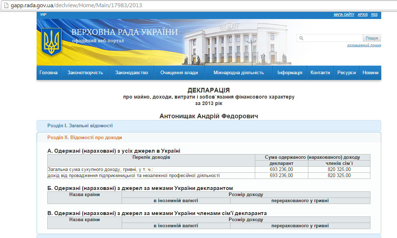The image size is (397, 238).
Task: Go to Новини section
Action: click(370, 73)
